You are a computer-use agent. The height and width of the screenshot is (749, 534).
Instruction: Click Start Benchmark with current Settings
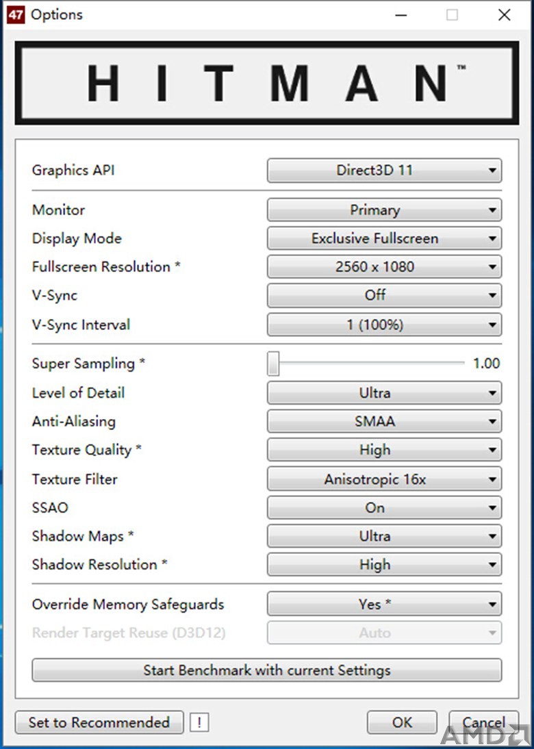click(x=267, y=670)
